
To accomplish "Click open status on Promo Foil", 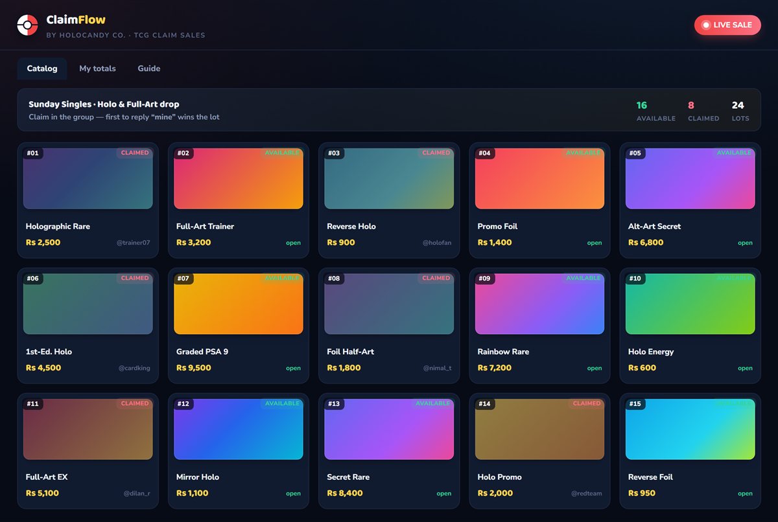I will click(595, 243).
